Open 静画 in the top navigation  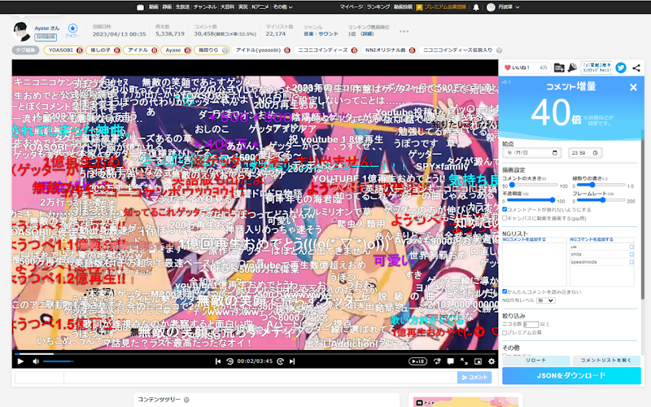coord(167,7)
